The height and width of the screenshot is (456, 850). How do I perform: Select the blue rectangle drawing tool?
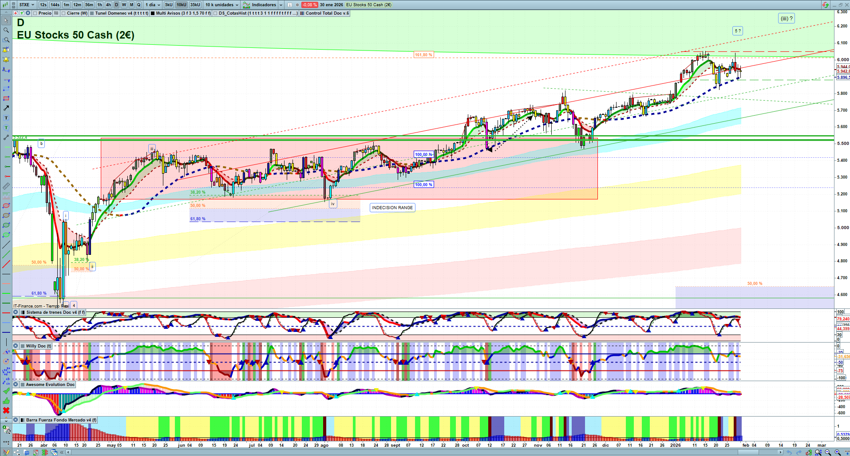click(6, 89)
